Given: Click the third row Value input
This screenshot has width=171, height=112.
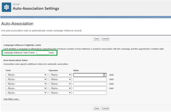Looking at the screenshot, I should point(90,84).
